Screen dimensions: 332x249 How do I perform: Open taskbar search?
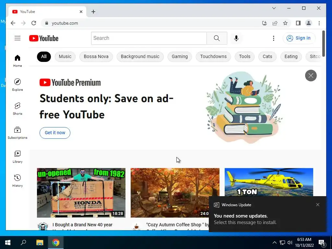(x=23, y=243)
